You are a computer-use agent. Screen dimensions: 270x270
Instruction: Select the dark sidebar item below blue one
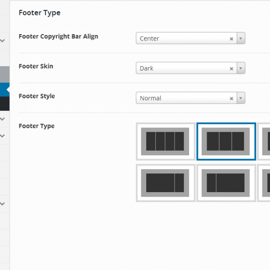tap(4, 103)
